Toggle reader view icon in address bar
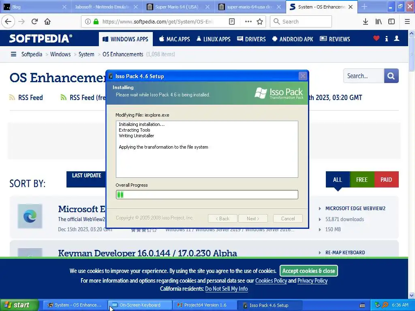Viewport: 415px width, 311px height. click(x=231, y=21)
